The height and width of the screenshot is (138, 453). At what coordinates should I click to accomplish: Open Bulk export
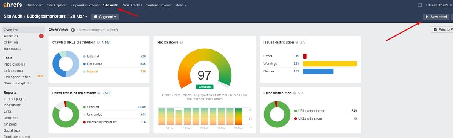click(12, 49)
